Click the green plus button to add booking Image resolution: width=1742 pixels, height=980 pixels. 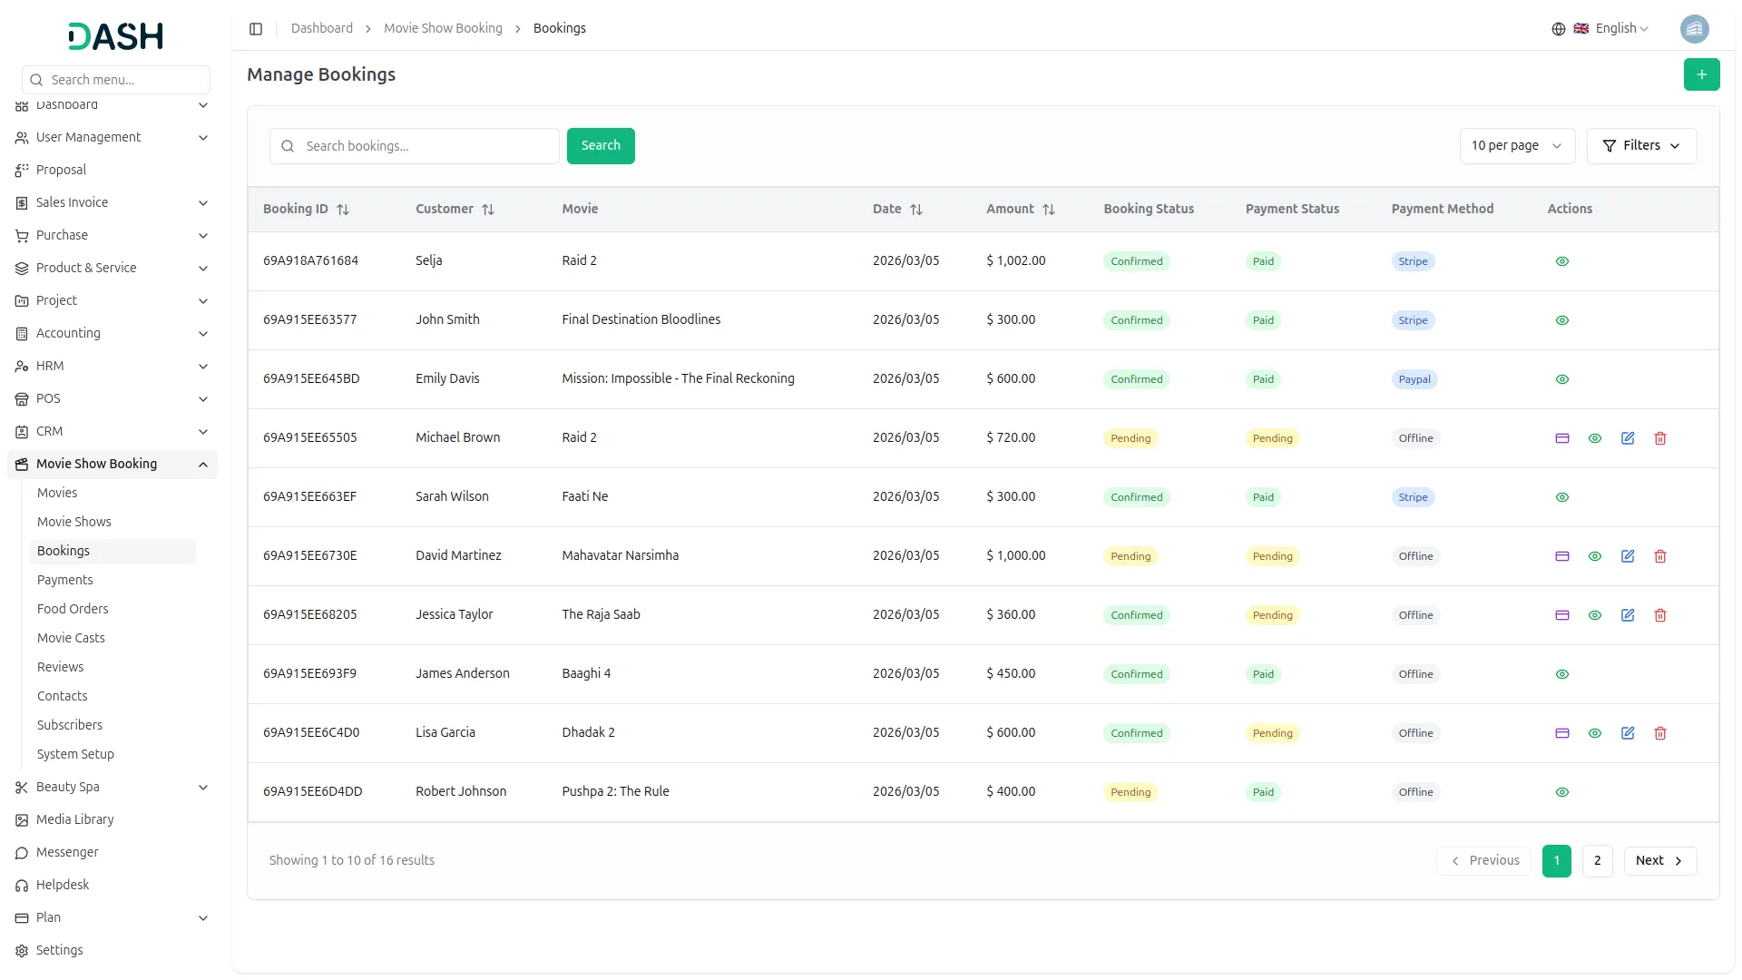pos(1702,74)
